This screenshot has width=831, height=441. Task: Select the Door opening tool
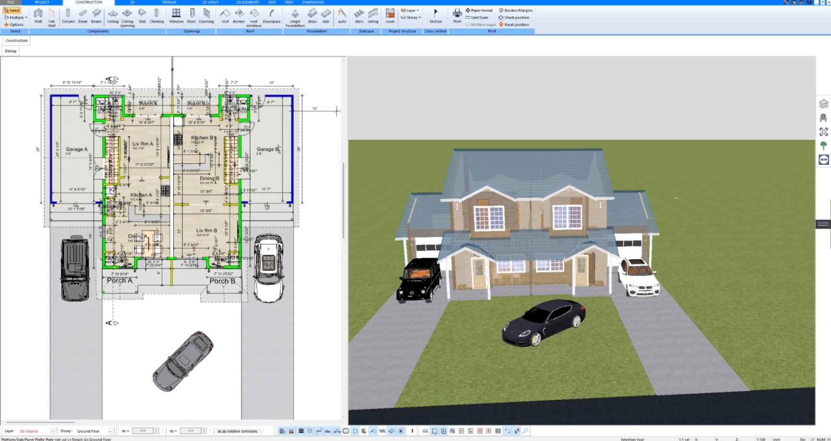point(191,16)
